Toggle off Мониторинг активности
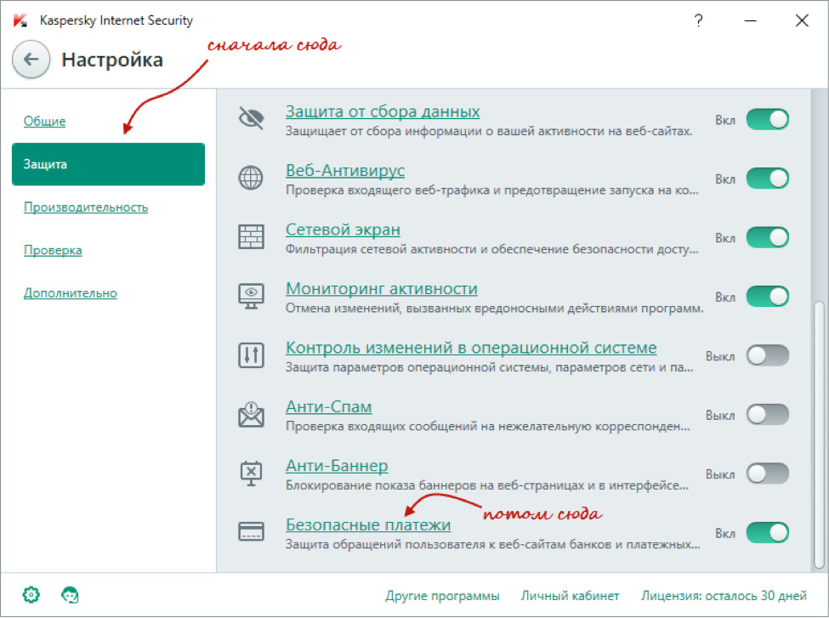Screen dimensions: 829x618 point(768,297)
